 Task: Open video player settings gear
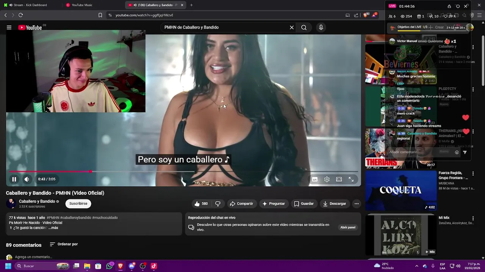click(x=327, y=179)
